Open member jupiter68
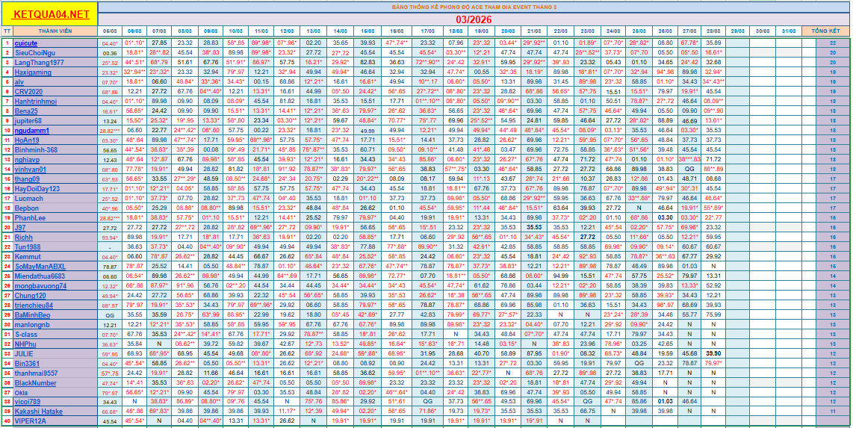853x428 pixels. point(28,121)
